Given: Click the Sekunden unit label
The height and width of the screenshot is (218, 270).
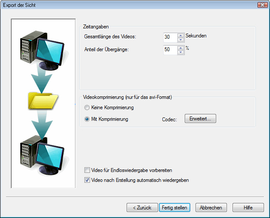Looking at the screenshot, I should tap(196, 36).
